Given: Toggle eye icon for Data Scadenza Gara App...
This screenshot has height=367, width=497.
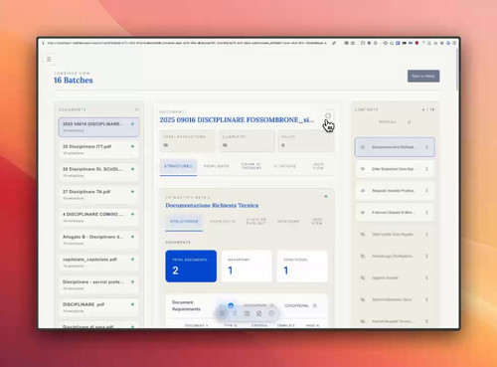Looking at the screenshot, I should (363, 169).
